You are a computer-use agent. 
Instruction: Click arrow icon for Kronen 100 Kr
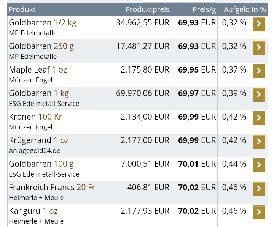click(259, 118)
